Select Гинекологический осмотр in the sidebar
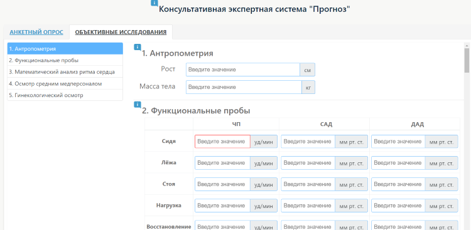471x230 pixels. [65, 95]
